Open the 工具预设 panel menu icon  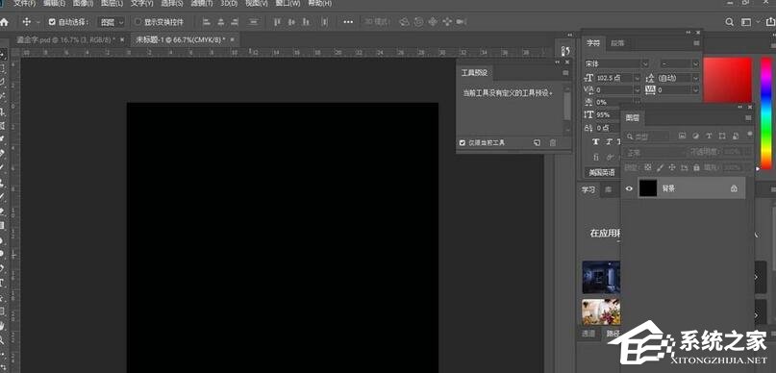pyautogui.click(x=565, y=73)
